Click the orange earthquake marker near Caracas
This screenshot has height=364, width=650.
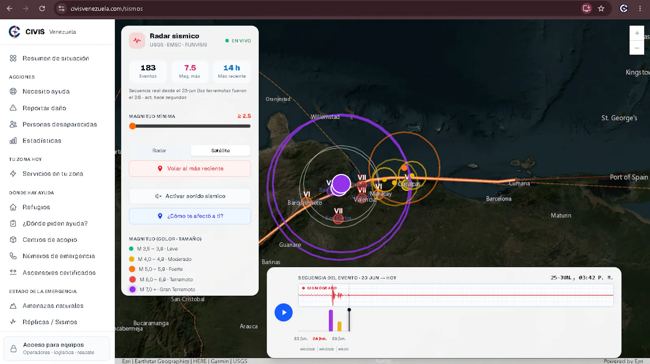[404, 168]
